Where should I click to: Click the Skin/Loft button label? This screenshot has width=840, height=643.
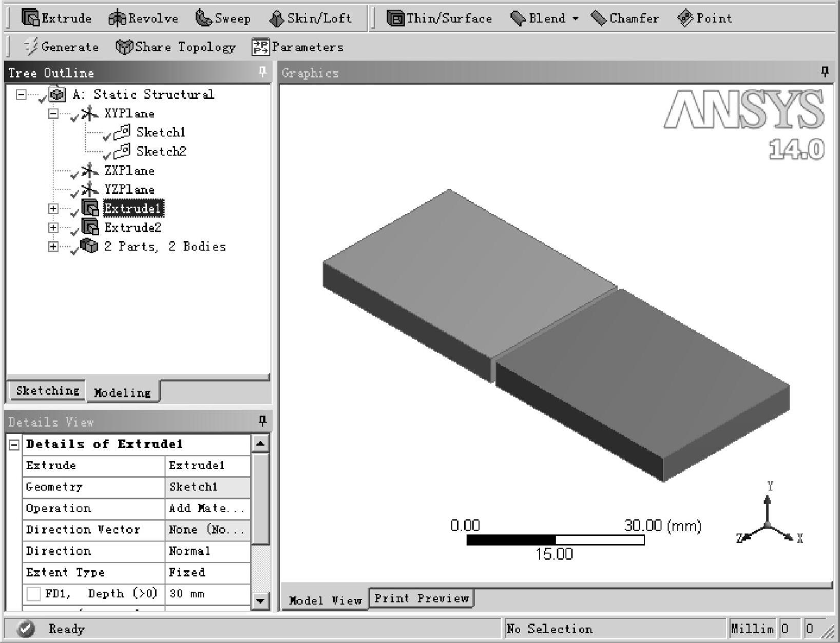(319, 18)
